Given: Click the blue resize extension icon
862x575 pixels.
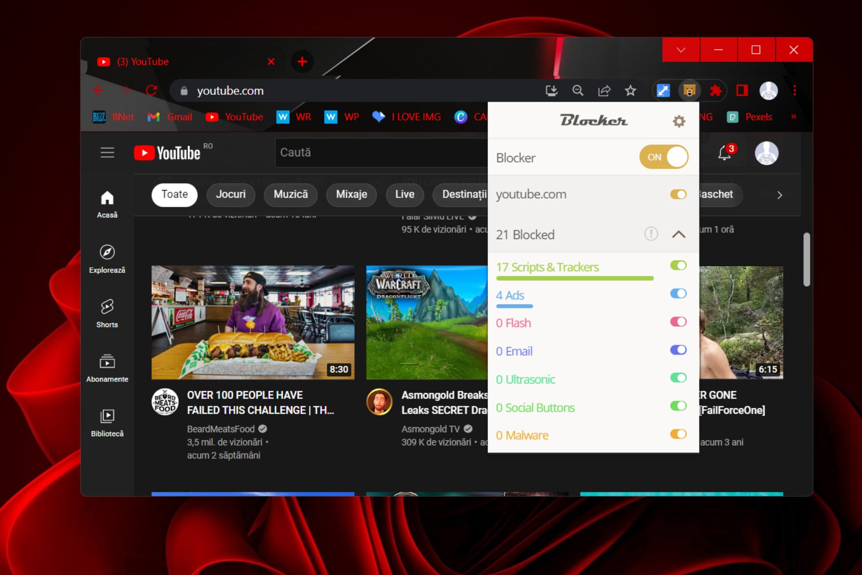Looking at the screenshot, I should point(663,91).
